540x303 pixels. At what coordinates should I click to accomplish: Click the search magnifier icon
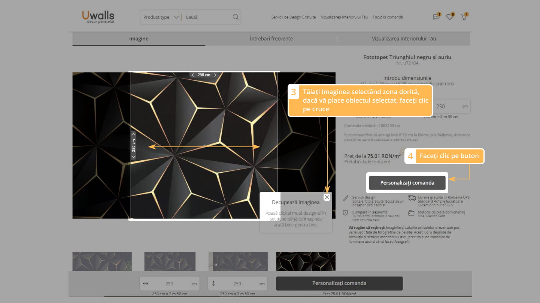(235, 17)
